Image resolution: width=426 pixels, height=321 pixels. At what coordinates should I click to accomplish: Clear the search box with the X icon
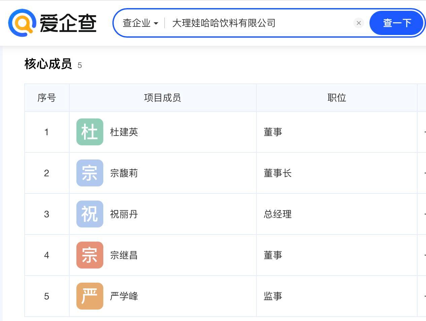[359, 23]
